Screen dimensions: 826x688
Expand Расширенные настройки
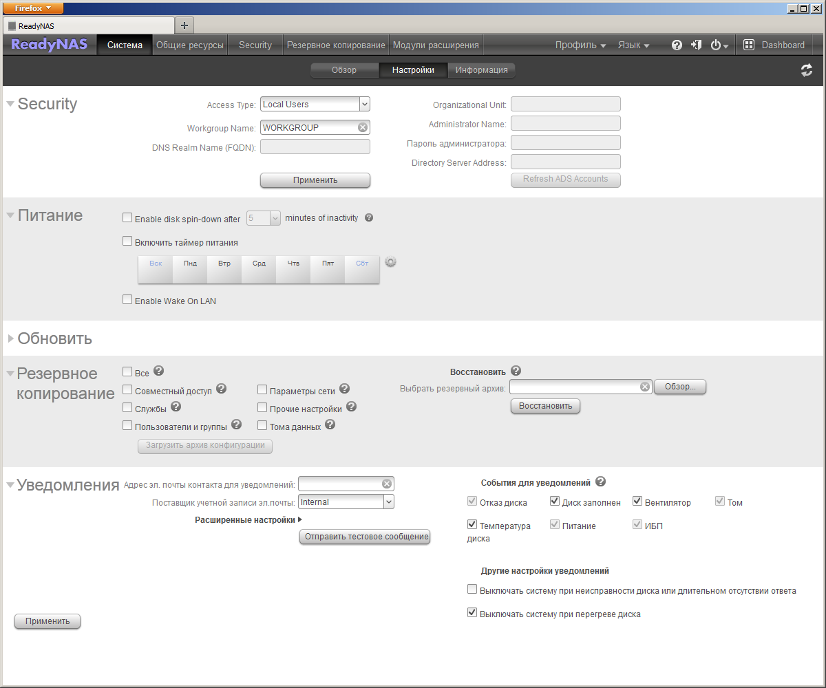click(x=248, y=520)
